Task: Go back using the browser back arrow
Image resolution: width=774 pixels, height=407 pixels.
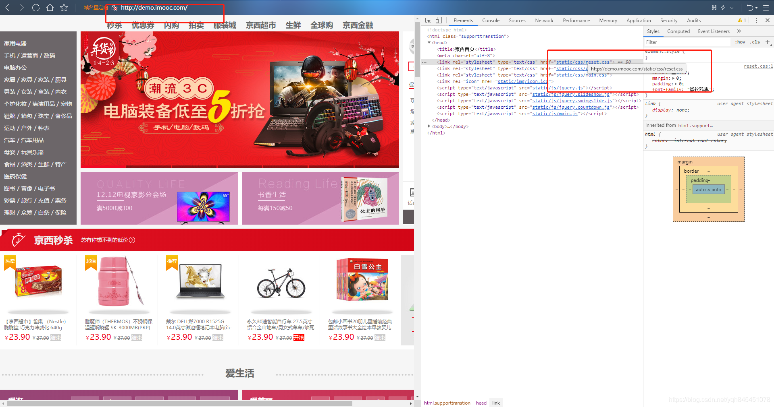Action: (x=8, y=8)
